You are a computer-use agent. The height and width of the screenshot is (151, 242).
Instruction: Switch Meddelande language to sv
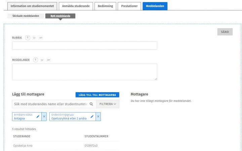coord(42,60)
